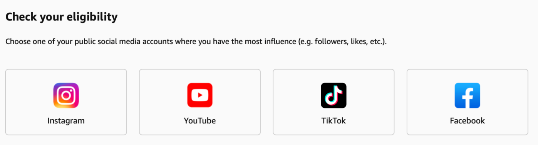This screenshot has width=538, height=145.
Task: Click the Instagram gradient camera logo
Action: (x=66, y=95)
